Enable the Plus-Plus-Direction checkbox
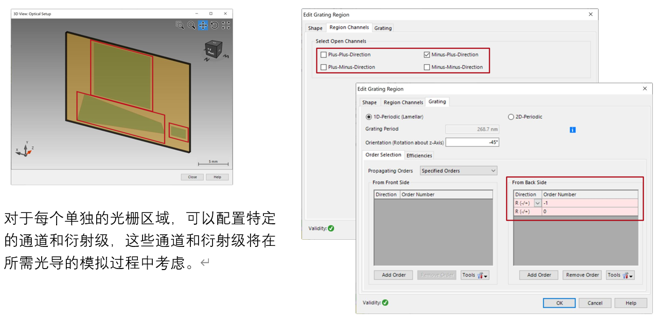658x321 pixels. pos(324,55)
